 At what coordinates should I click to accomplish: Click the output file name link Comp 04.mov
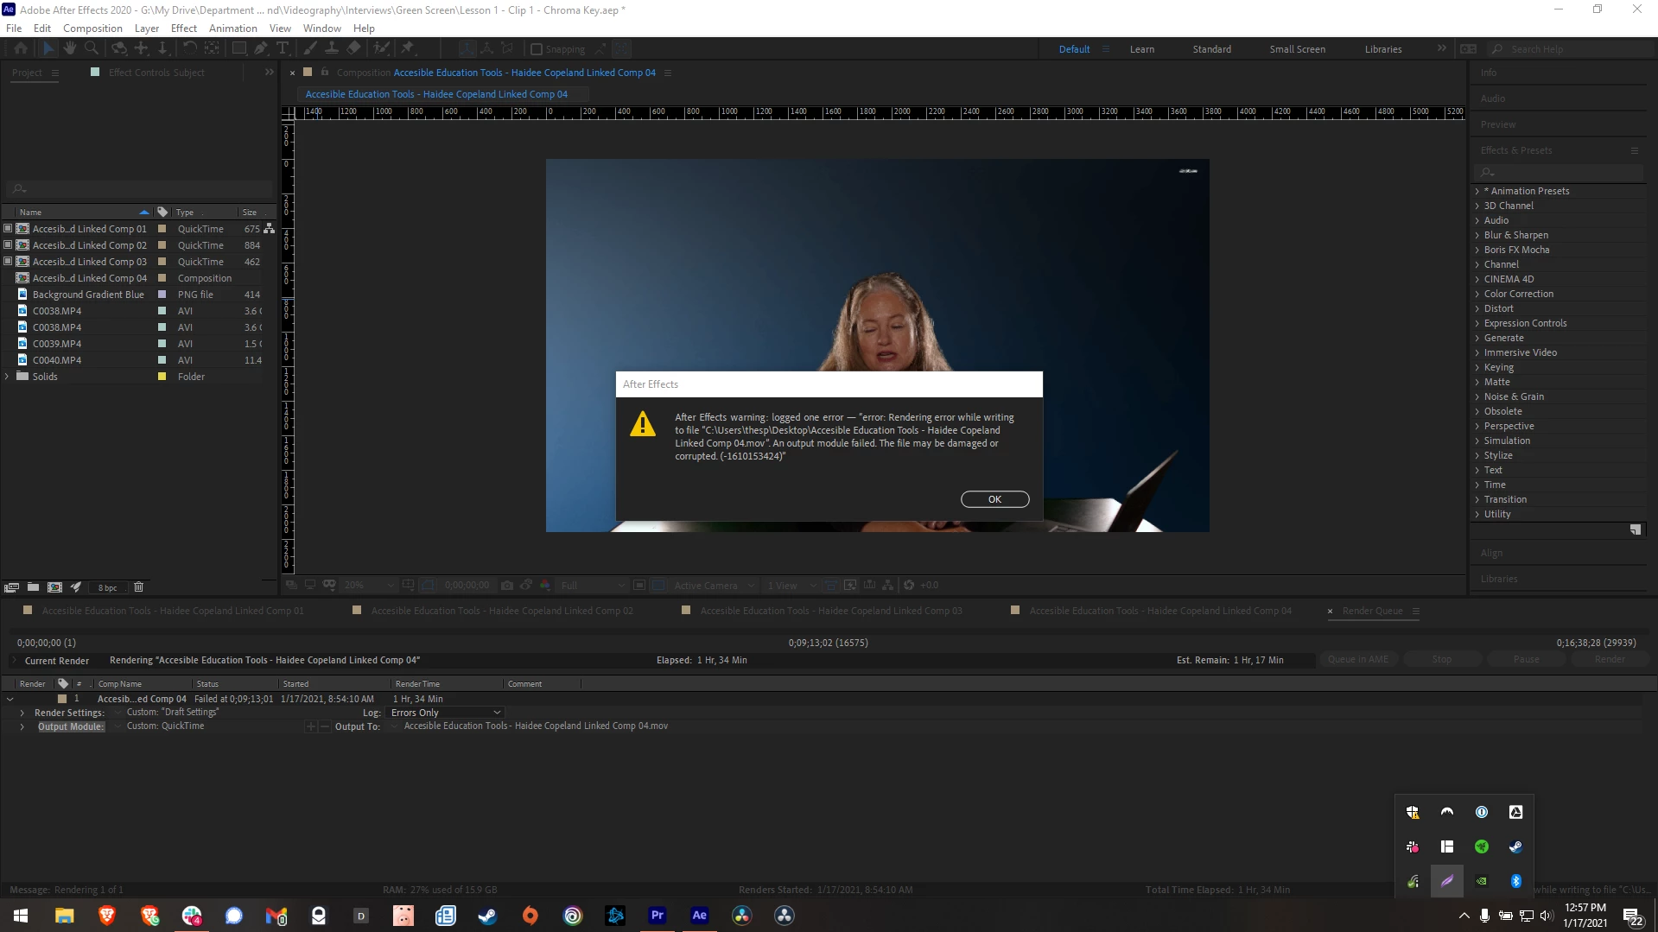pyautogui.click(x=536, y=726)
